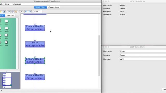Open the Intercept menu

[17, 4]
